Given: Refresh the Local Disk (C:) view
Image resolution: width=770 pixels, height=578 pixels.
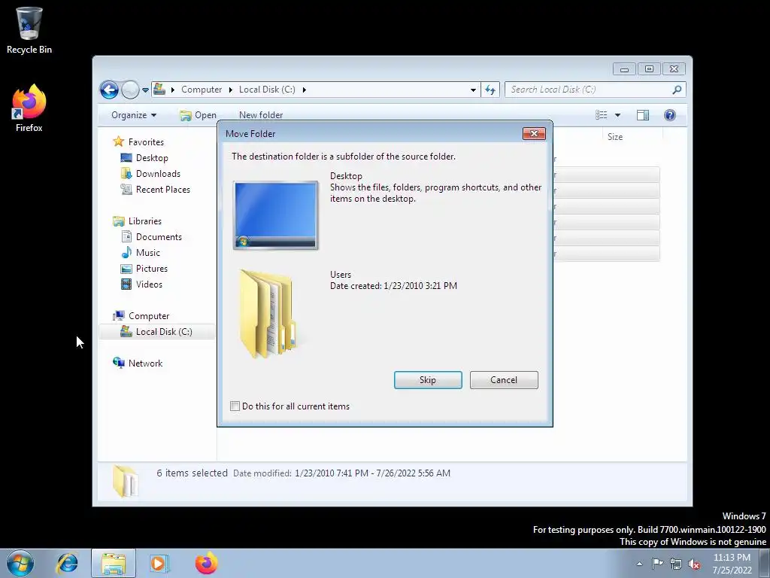Looking at the screenshot, I should [x=490, y=90].
